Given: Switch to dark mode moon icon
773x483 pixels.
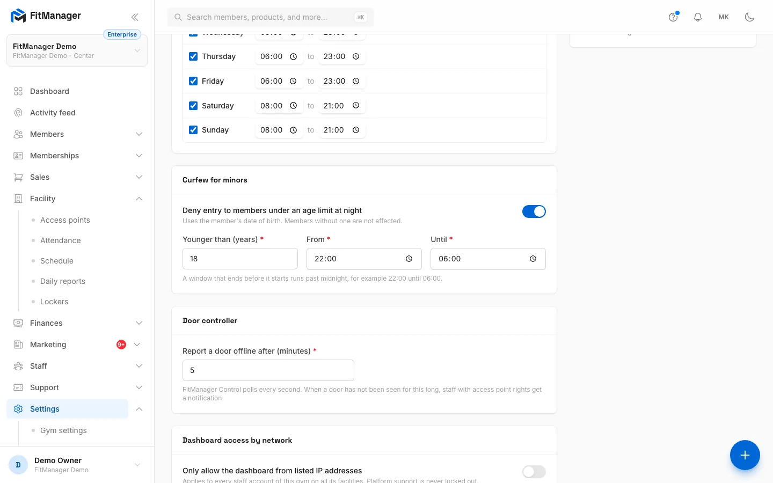Looking at the screenshot, I should click(x=749, y=17).
